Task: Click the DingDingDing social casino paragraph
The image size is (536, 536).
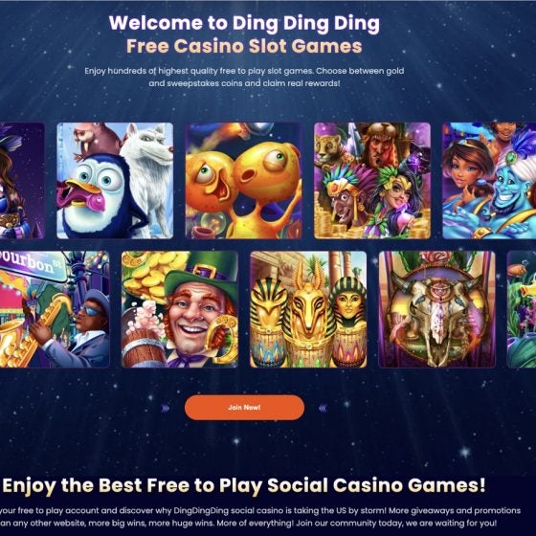Action: click(259, 517)
